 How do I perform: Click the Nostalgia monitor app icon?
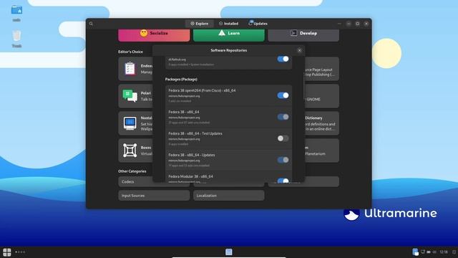click(130, 123)
